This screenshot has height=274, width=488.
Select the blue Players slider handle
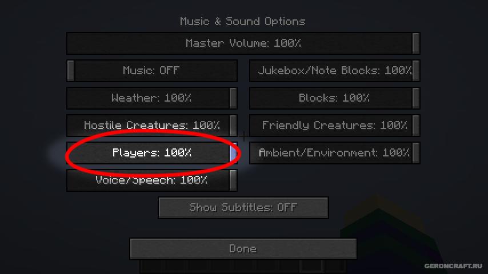click(x=233, y=153)
